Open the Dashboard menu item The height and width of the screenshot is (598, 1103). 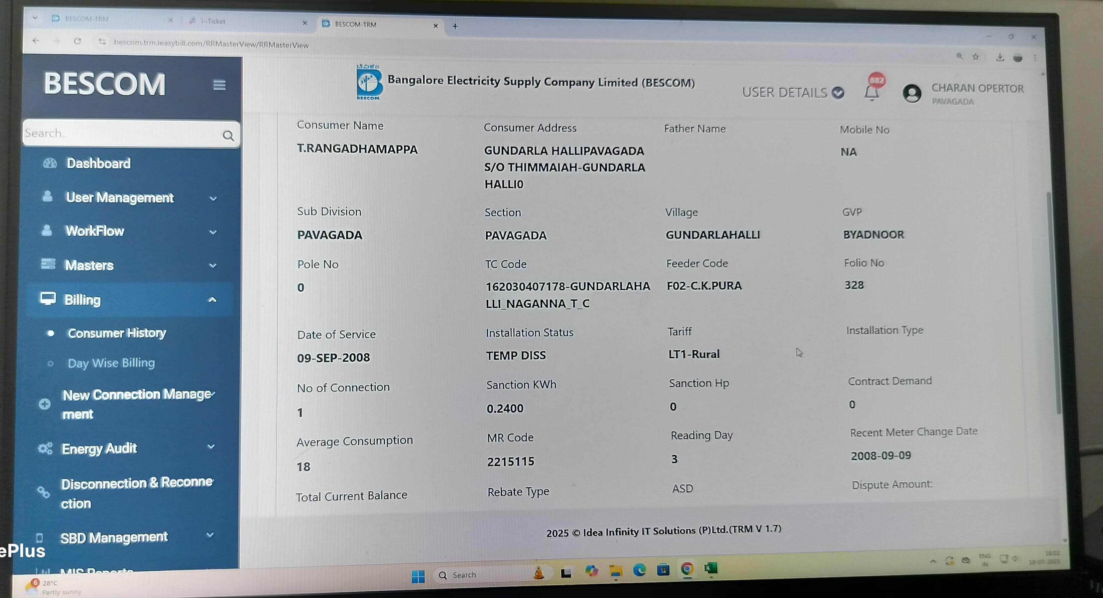pyautogui.click(x=98, y=163)
